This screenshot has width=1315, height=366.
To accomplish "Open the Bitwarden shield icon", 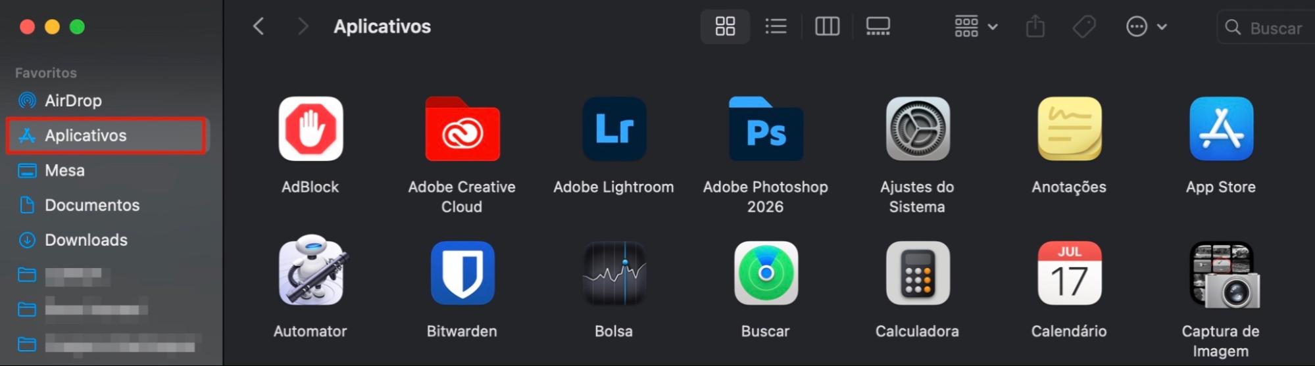I will [462, 273].
